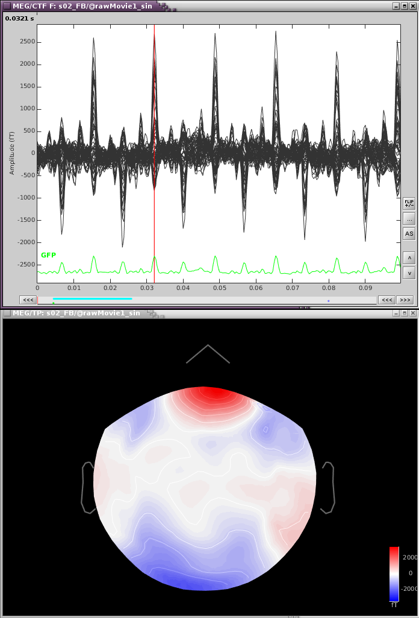The width and height of the screenshot is (419, 618).
Task: Click the blue event dot in time bar
Action: coord(328,300)
